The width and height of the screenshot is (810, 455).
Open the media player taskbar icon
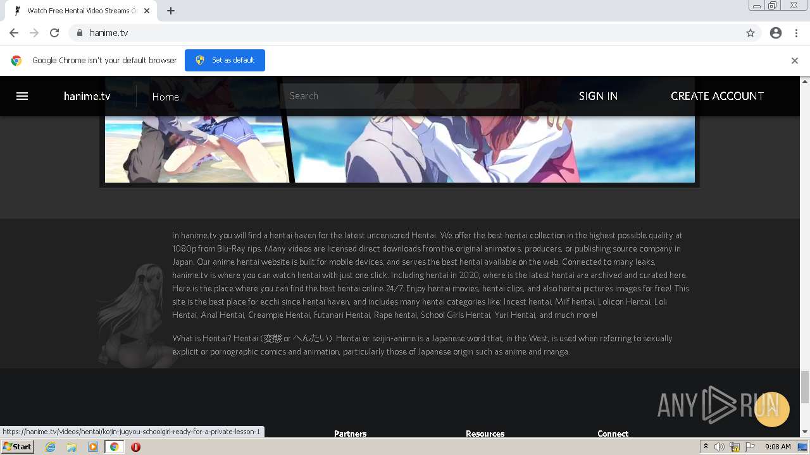point(93,447)
